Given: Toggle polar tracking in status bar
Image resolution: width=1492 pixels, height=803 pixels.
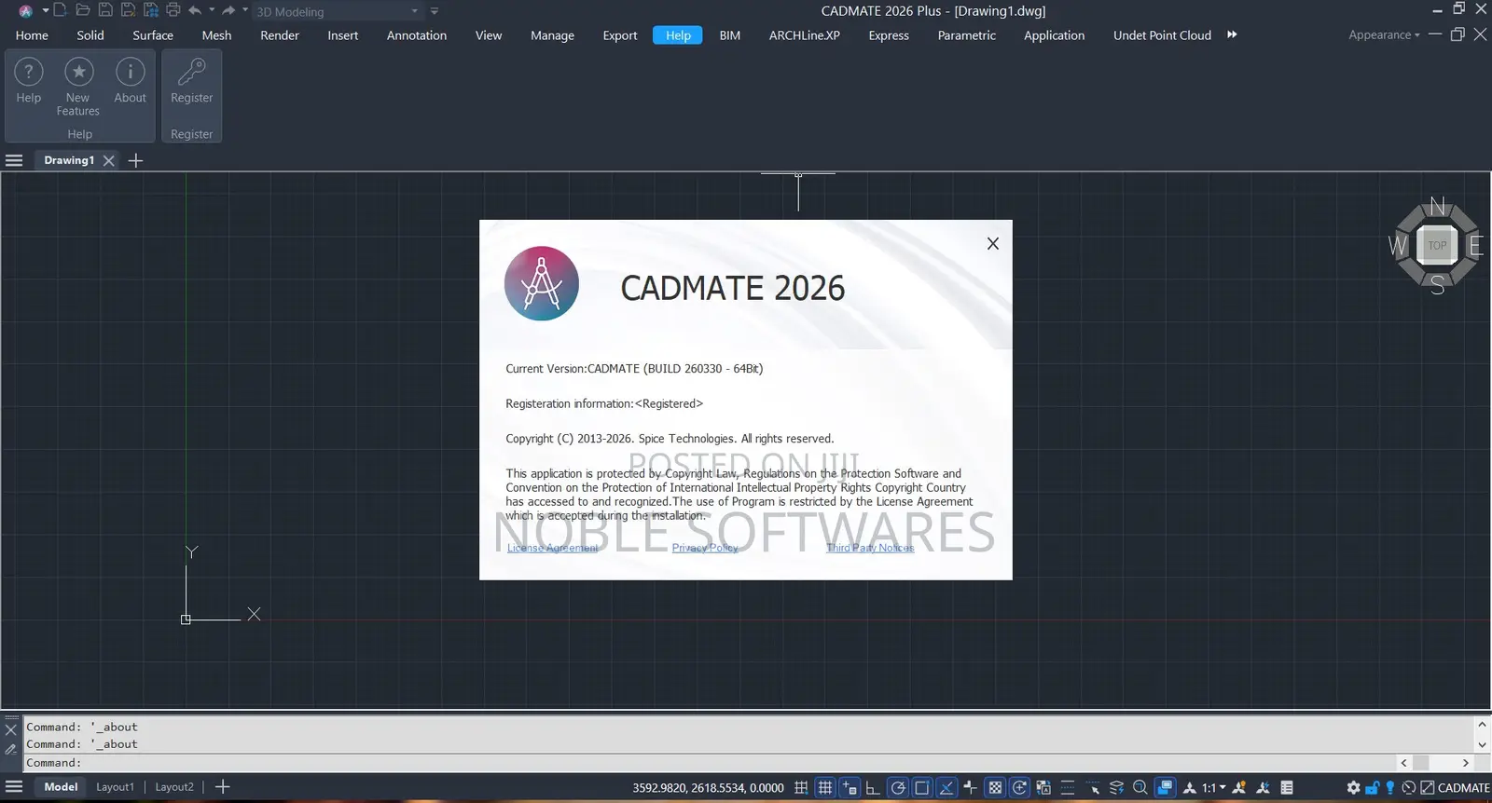Looking at the screenshot, I should 898,787.
